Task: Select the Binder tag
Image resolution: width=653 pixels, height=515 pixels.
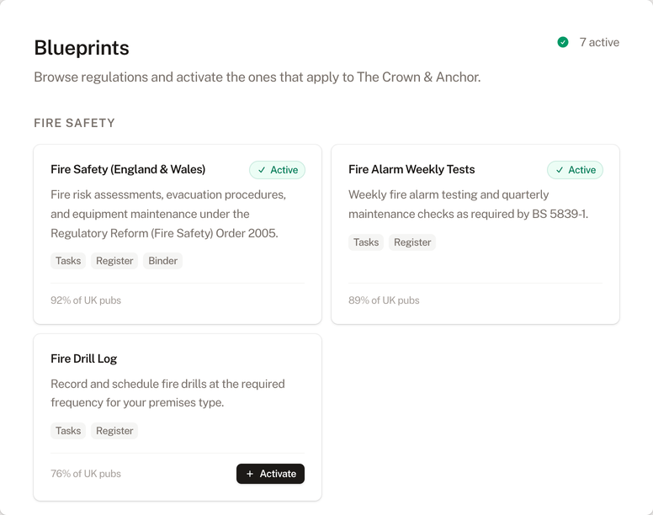Action: (162, 261)
